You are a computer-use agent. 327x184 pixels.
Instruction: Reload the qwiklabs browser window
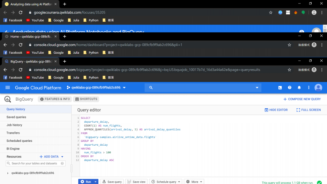[21, 12]
